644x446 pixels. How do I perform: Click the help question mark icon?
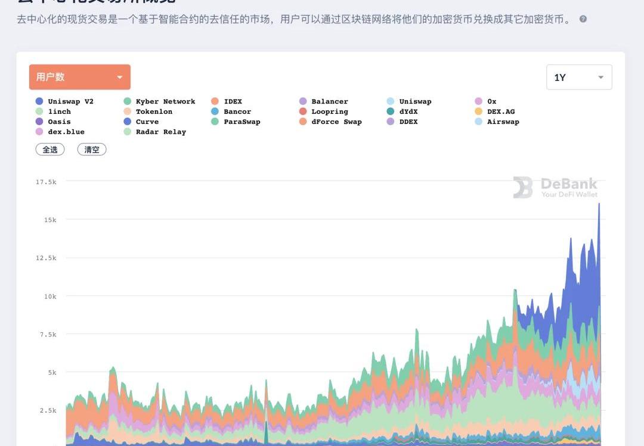pos(583,19)
